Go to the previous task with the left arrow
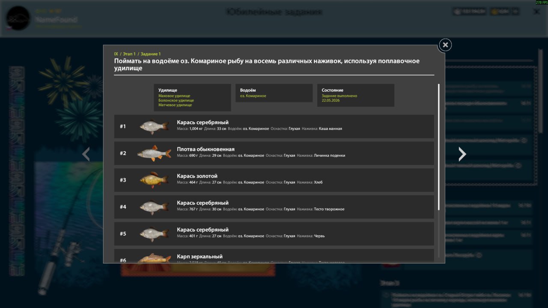This screenshot has height=308, width=548. coord(86,154)
